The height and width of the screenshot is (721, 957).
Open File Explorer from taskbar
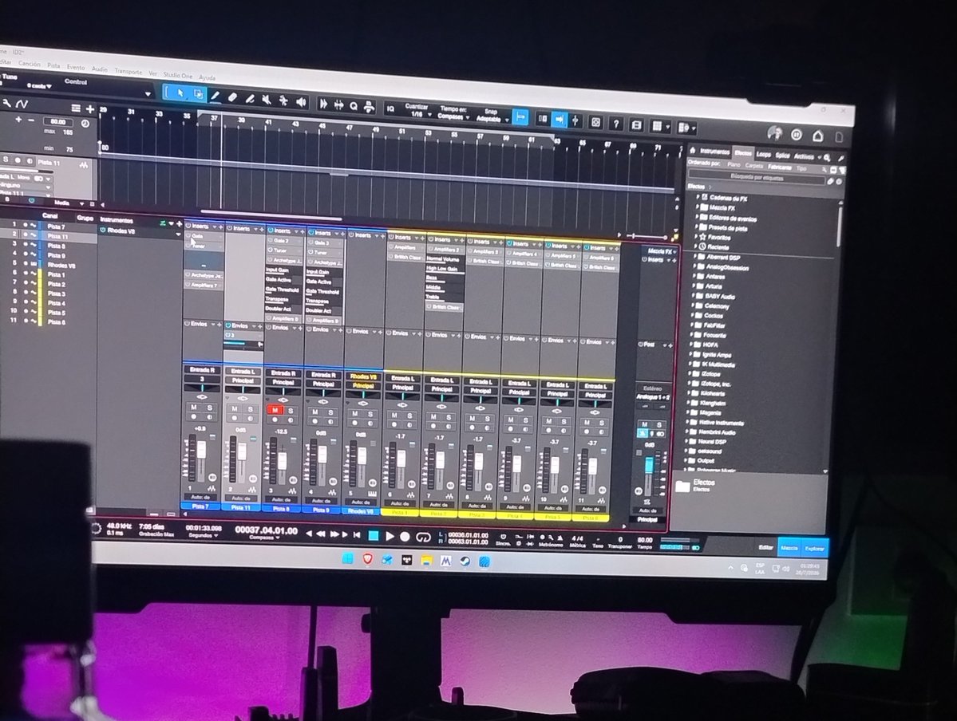tap(427, 560)
